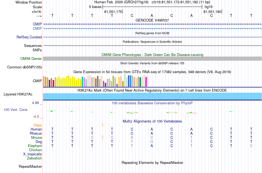
Task: Click Multiz Alignments of 100 Vertebrates title
Action: pos(152,121)
